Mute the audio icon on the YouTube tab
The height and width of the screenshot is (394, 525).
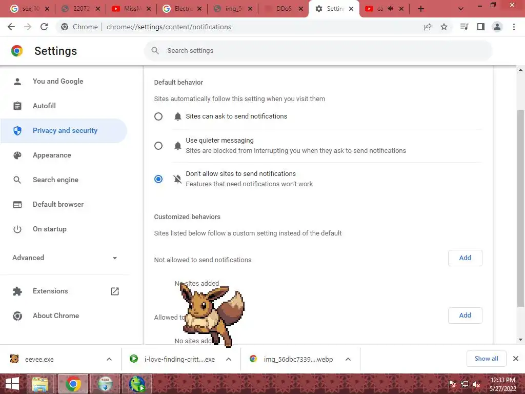[390, 9]
